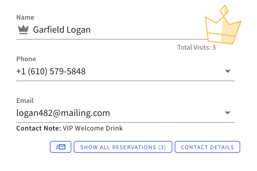Click the bold Contact Note label
This screenshot has width=257, height=171.
pos(39,128)
